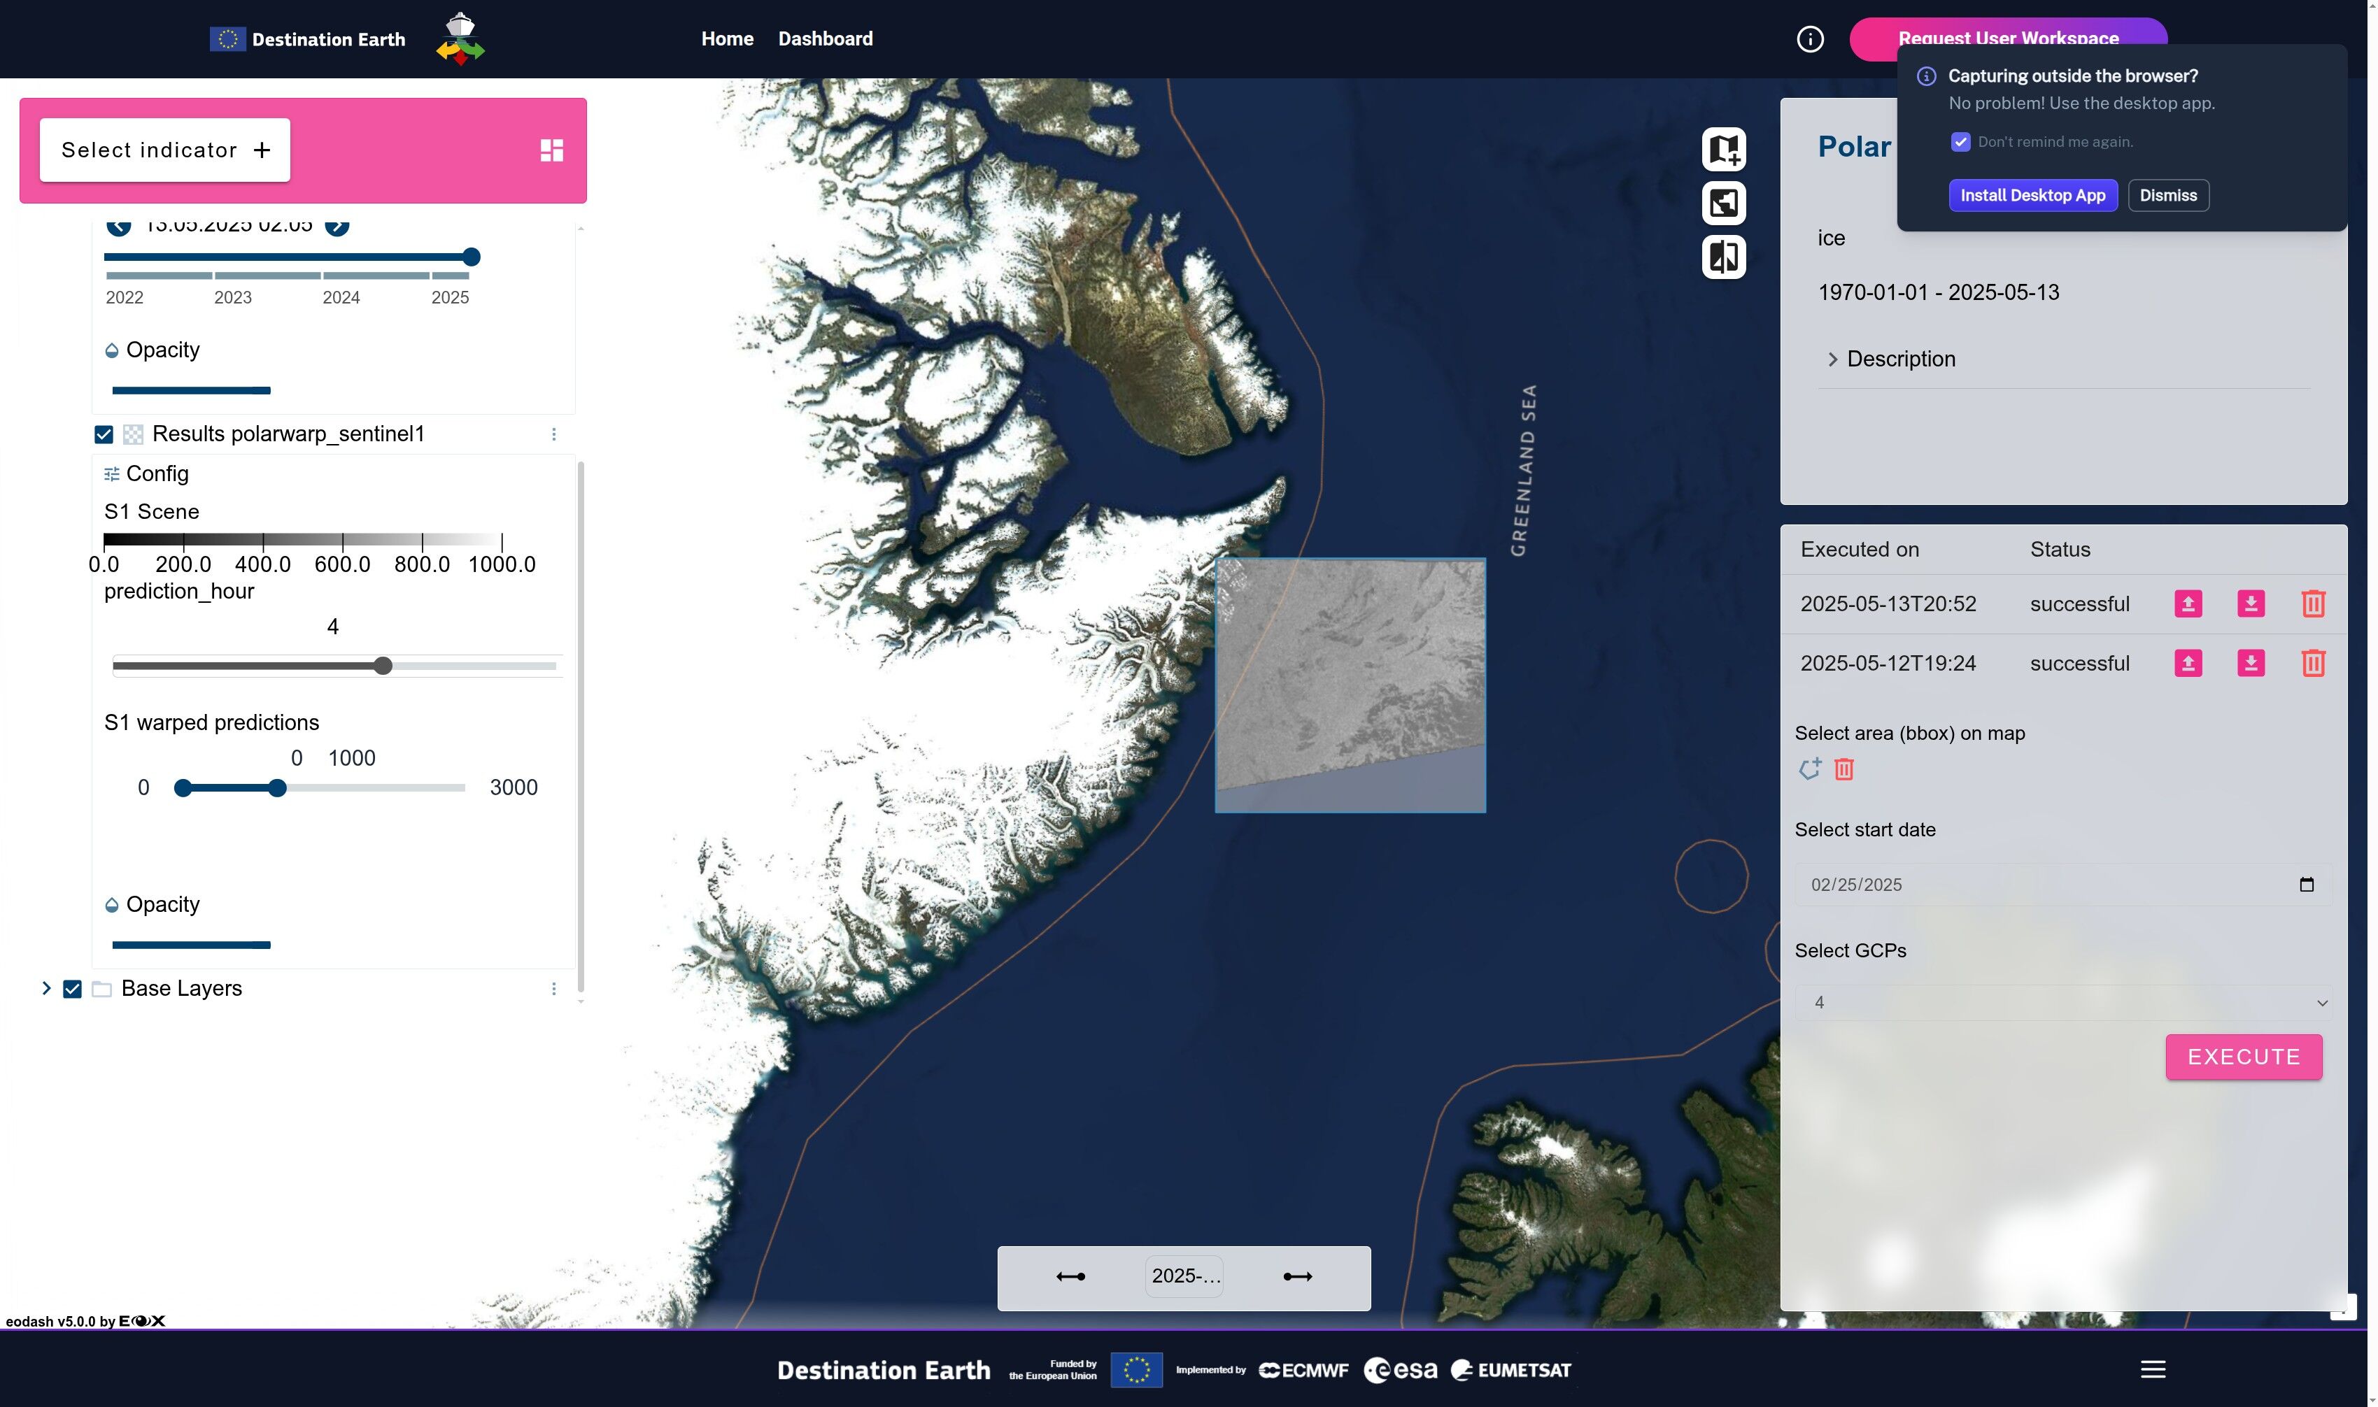
Task: Click the add map layer icon
Action: [x=1722, y=149]
